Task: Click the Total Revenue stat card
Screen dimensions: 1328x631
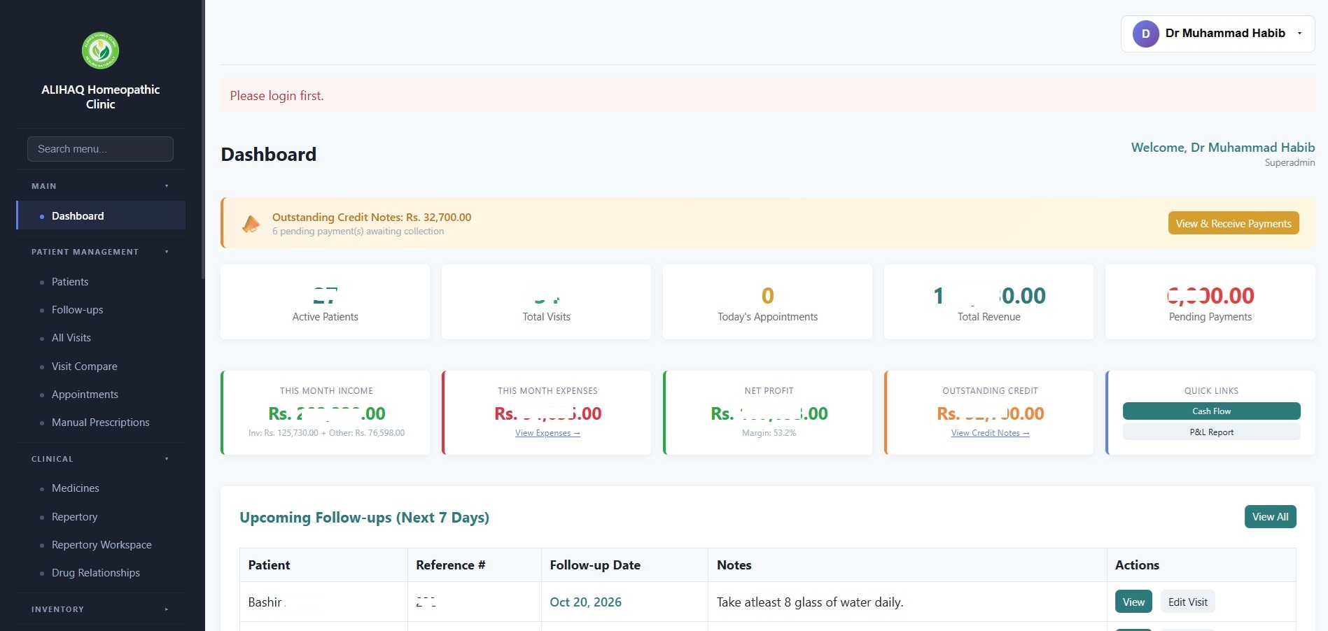Action: [988, 302]
